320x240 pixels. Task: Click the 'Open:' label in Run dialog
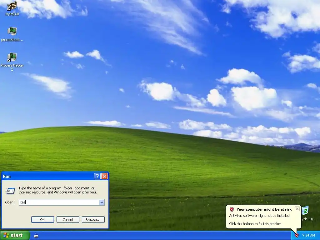pos(10,202)
